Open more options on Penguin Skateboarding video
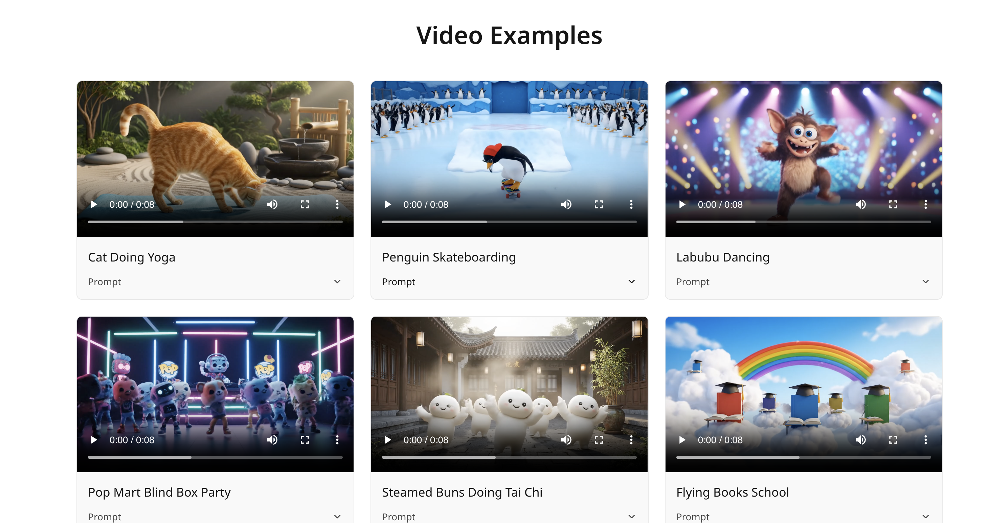990x523 pixels. (631, 204)
